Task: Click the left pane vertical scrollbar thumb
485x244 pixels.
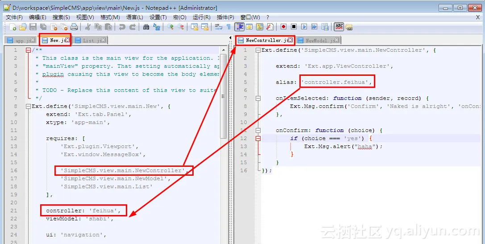Action: pyautogui.click(x=224, y=96)
